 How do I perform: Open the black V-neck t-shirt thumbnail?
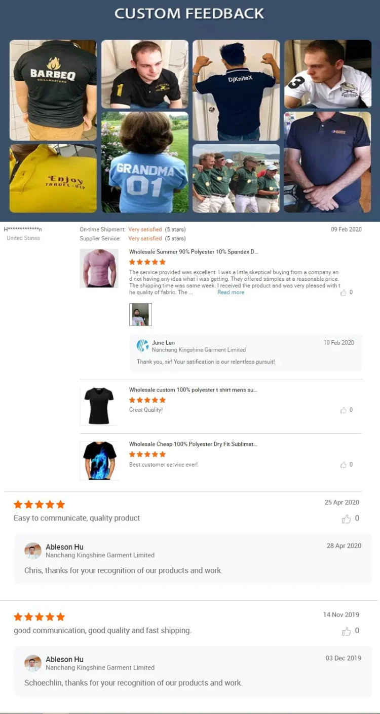(x=99, y=406)
